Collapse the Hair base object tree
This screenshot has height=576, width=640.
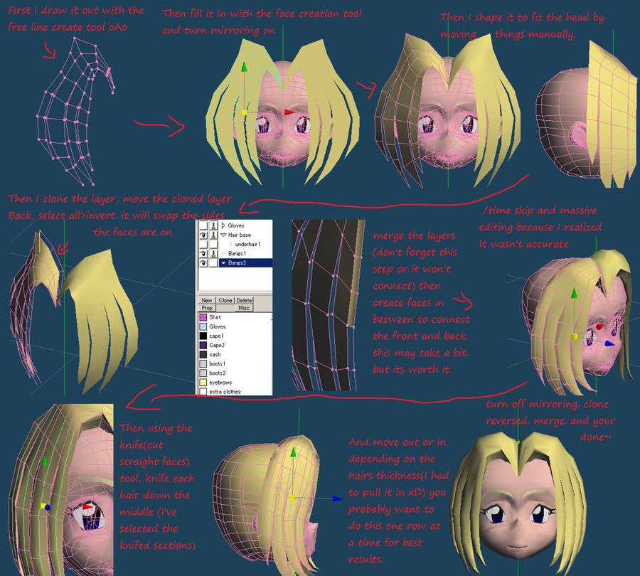coord(223,235)
